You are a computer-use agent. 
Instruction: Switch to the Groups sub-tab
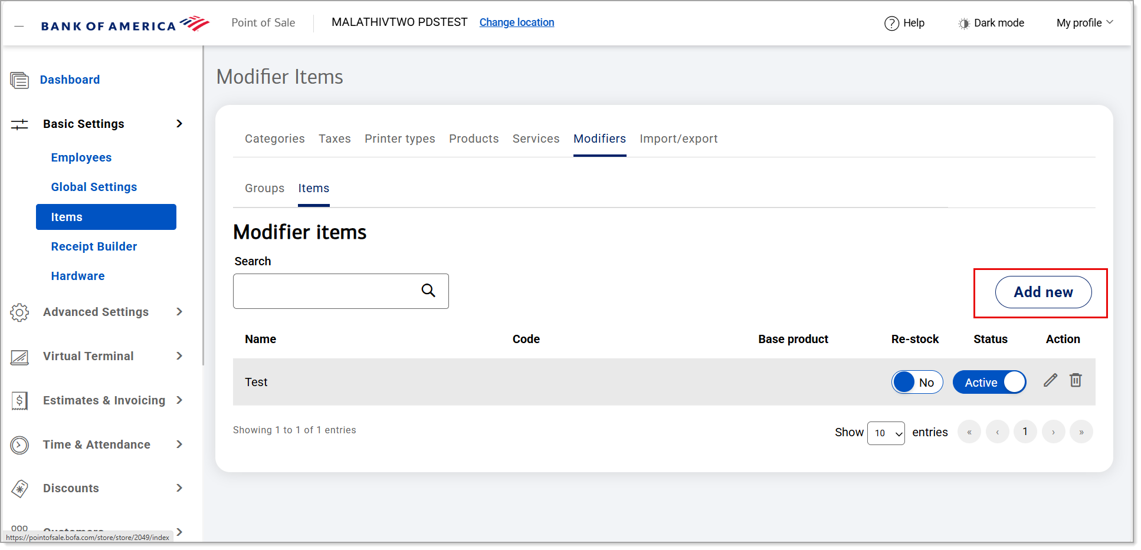(x=265, y=188)
